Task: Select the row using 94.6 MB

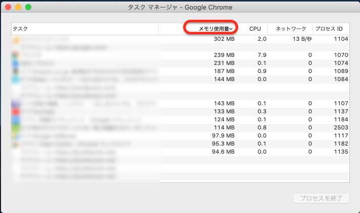Action: tap(180, 152)
